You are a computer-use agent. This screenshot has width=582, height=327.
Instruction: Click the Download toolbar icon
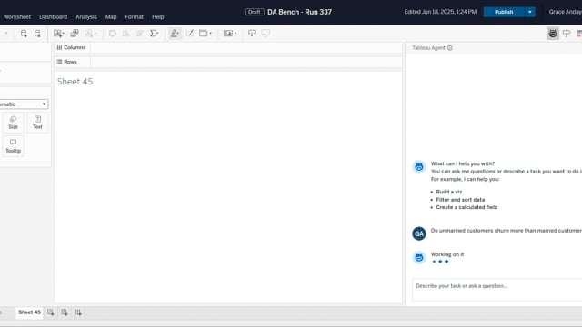pos(252,34)
